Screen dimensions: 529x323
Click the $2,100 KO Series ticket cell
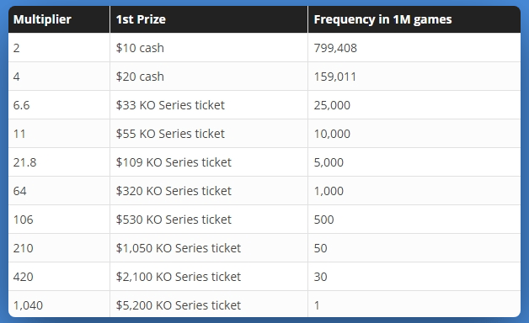[209, 277]
